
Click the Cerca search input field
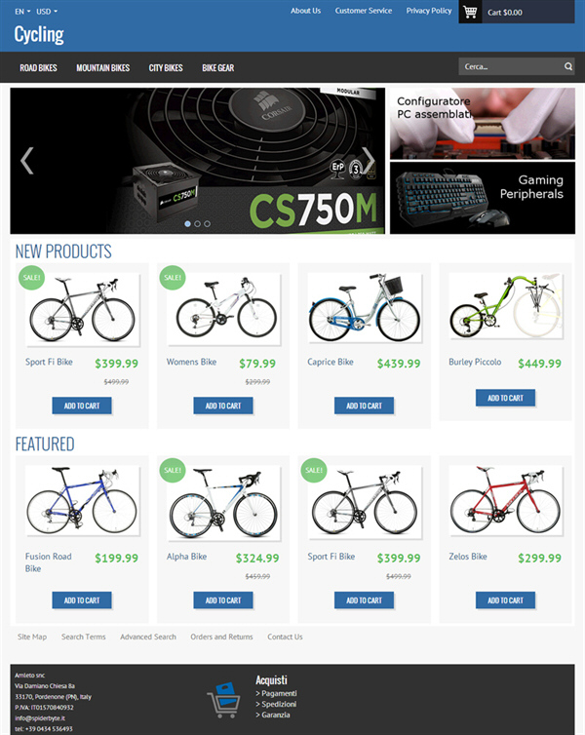(x=511, y=66)
